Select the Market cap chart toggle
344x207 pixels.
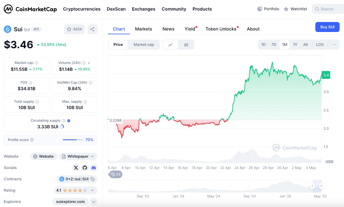click(144, 45)
